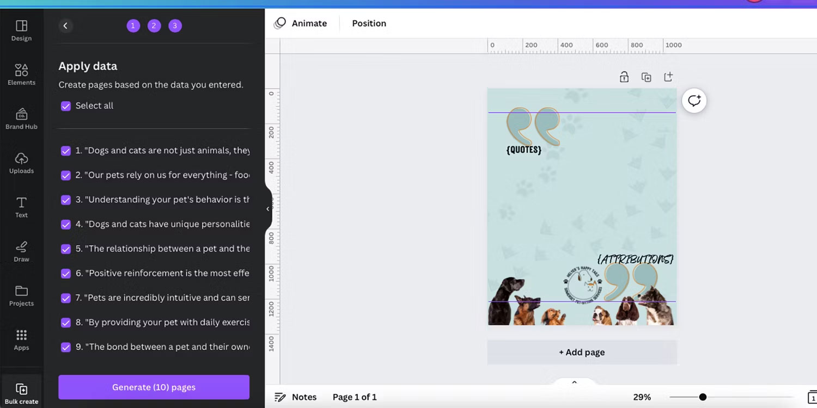Open the Elements panel
The image size is (817, 408).
point(21,74)
